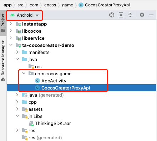This screenshot has width=157, height=141.
Task: Expand the java (generated) folder
Action: point(17,95)
